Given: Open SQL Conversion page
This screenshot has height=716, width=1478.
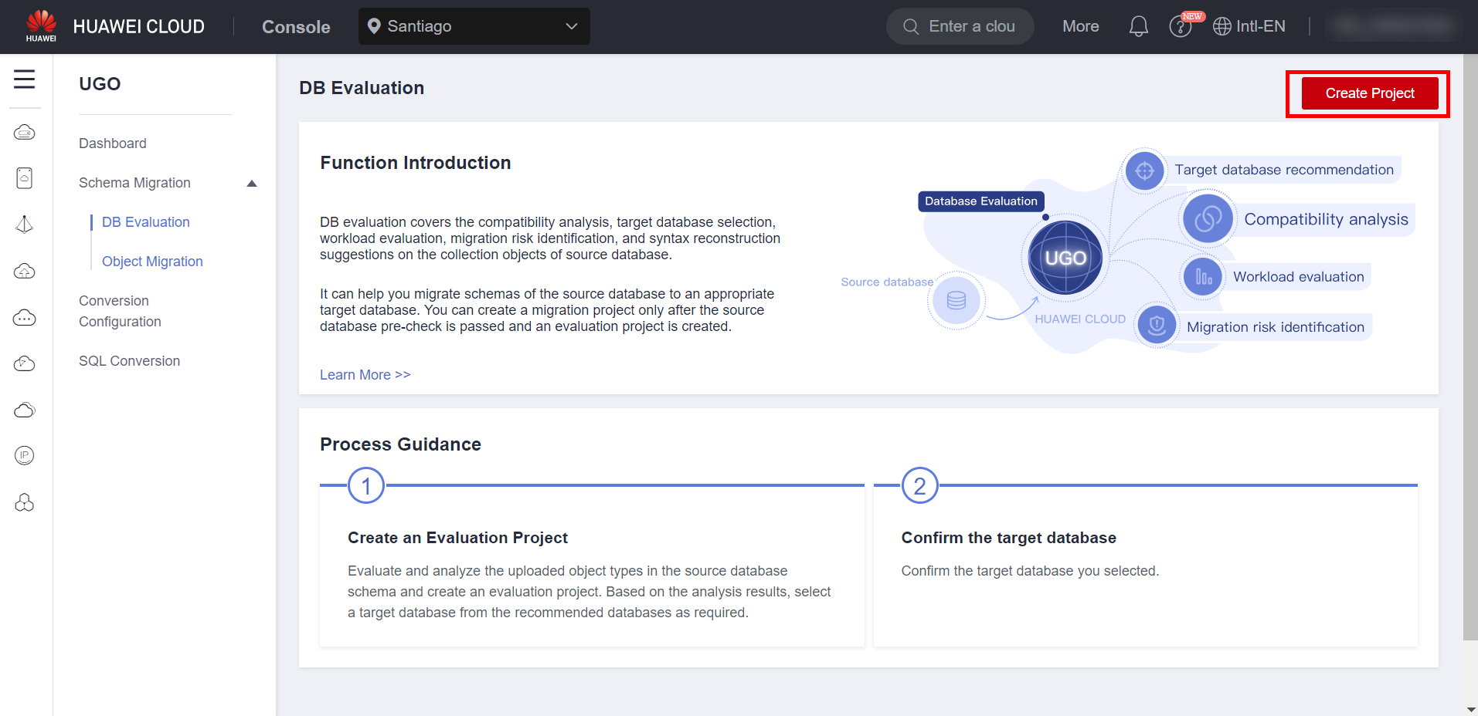Looking at the screenshot, I should coord(129,361).
